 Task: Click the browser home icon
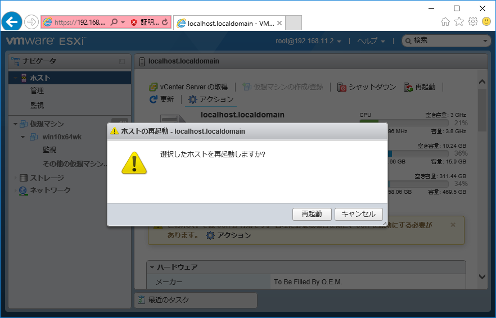point(445,21)
